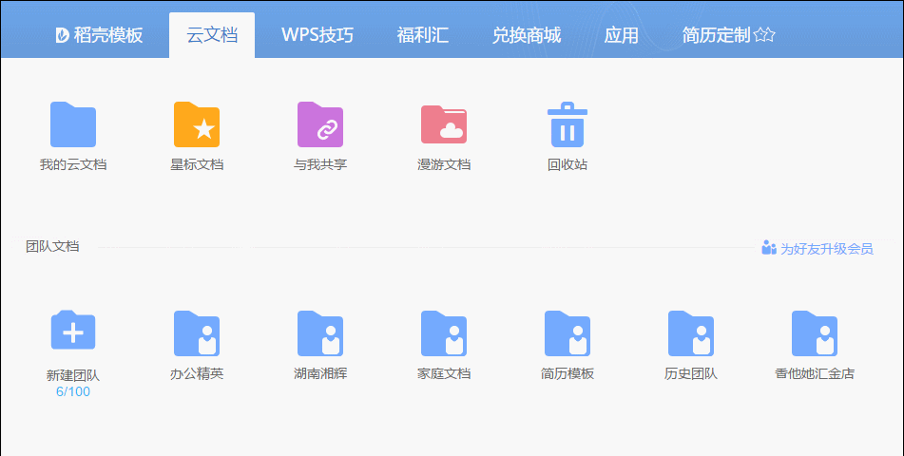The image size is (904, 456).
Task: Click the 新建团队 label text
Action: click(72, 376)
